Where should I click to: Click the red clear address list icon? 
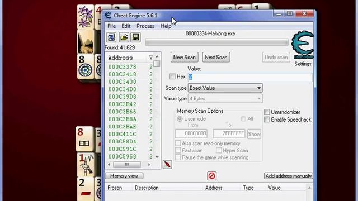(211, 176)
